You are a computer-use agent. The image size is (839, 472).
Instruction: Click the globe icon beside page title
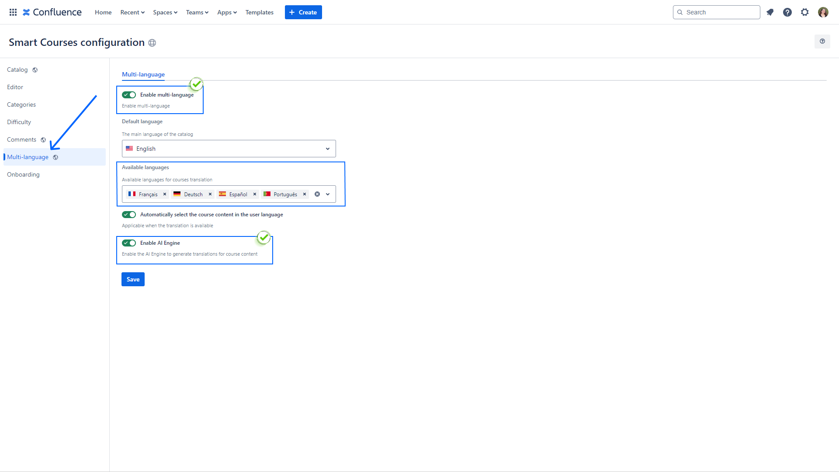152,43
